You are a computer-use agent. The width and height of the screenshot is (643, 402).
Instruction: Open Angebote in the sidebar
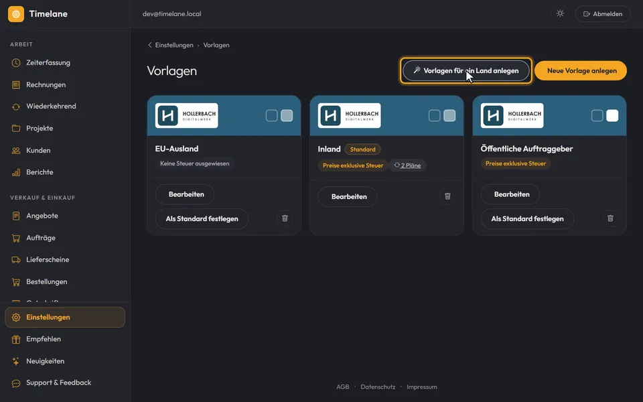tap(65, 216)
